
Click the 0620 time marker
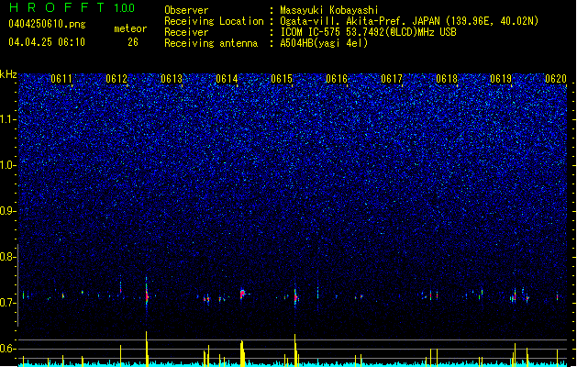pyautogui.click(x=556, y=79)
